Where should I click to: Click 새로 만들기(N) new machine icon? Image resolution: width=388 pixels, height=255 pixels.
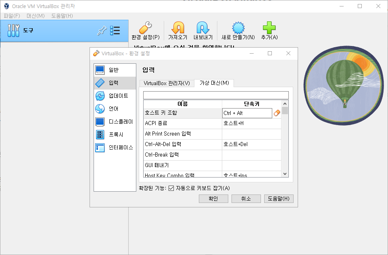(x=238, y=31)
